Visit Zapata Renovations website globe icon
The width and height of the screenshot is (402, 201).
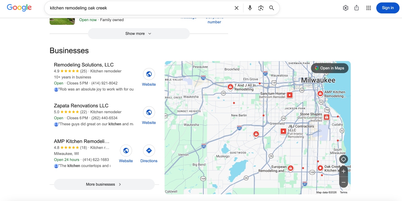(149, 112)
